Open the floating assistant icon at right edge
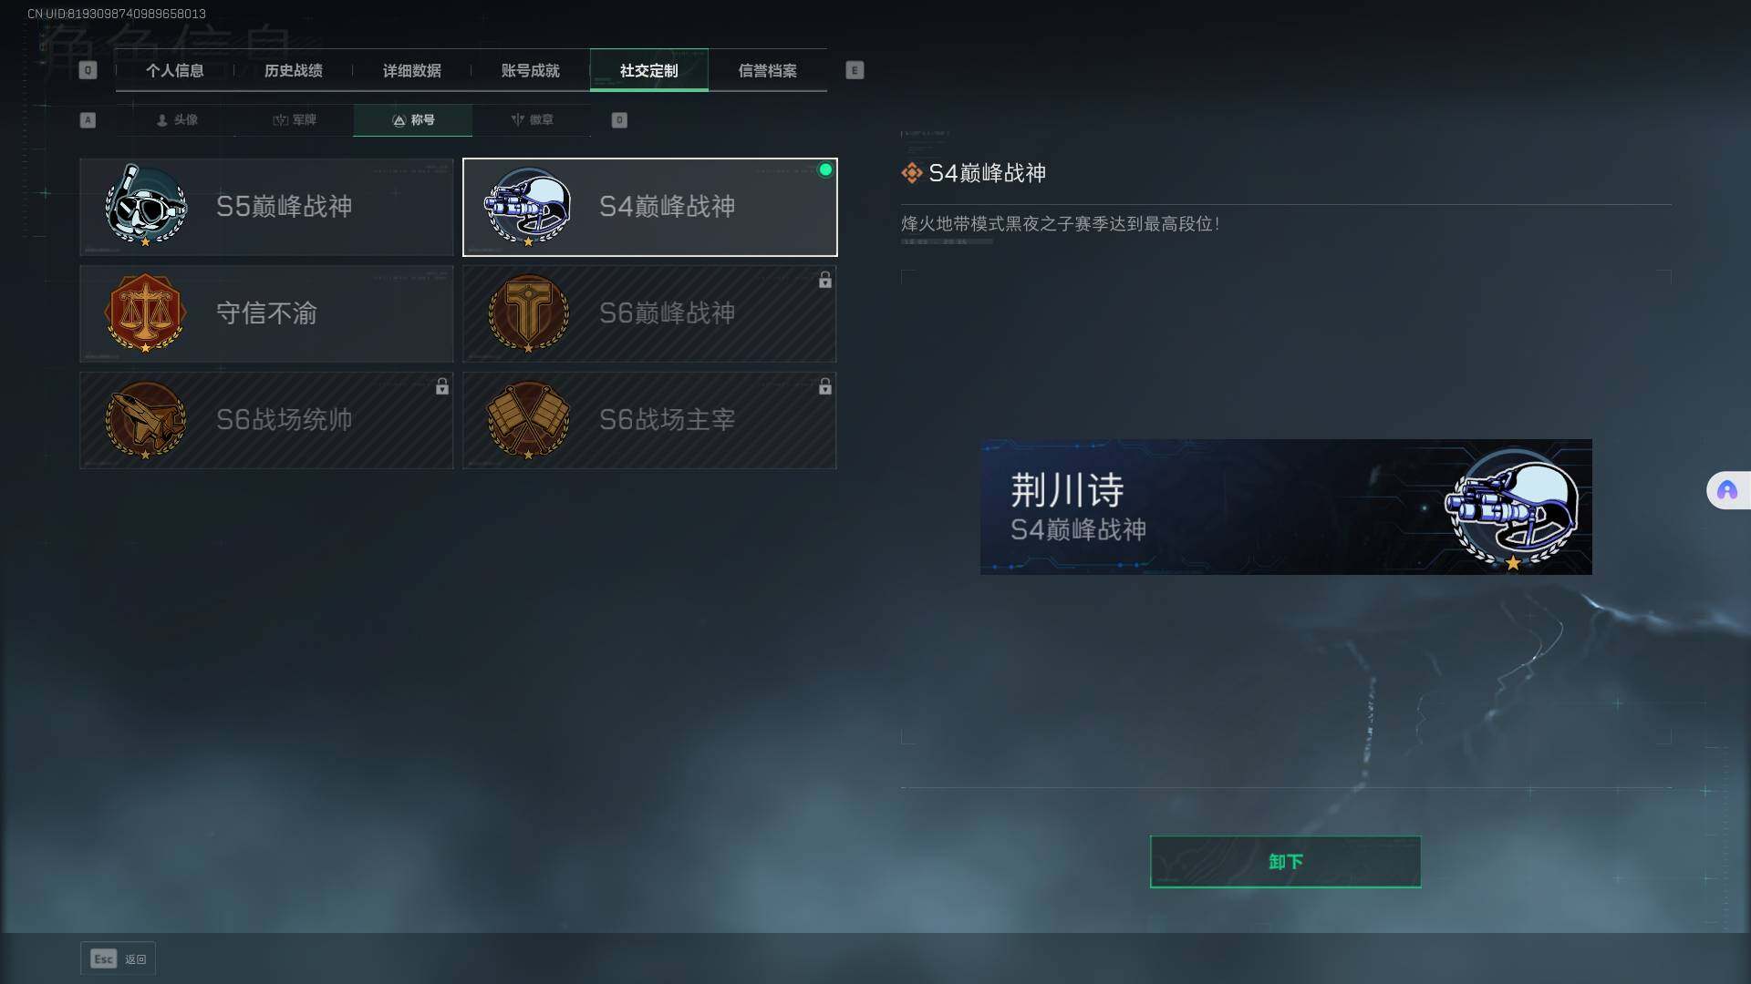This screenshot has height=984, width=1751. pos(1727,490)
